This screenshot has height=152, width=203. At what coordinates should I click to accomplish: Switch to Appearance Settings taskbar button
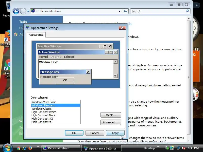pos(101,148)
